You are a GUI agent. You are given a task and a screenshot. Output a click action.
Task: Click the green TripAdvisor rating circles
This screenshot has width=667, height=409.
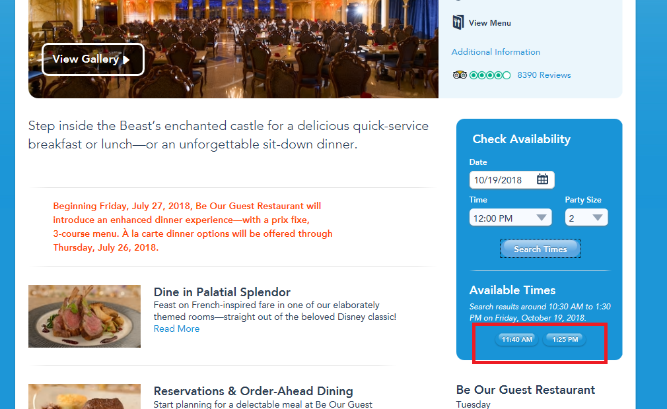click(490, 75)
